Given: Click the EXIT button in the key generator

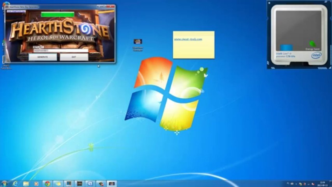Looking at the screenshot, I should (x=74, y=57).
